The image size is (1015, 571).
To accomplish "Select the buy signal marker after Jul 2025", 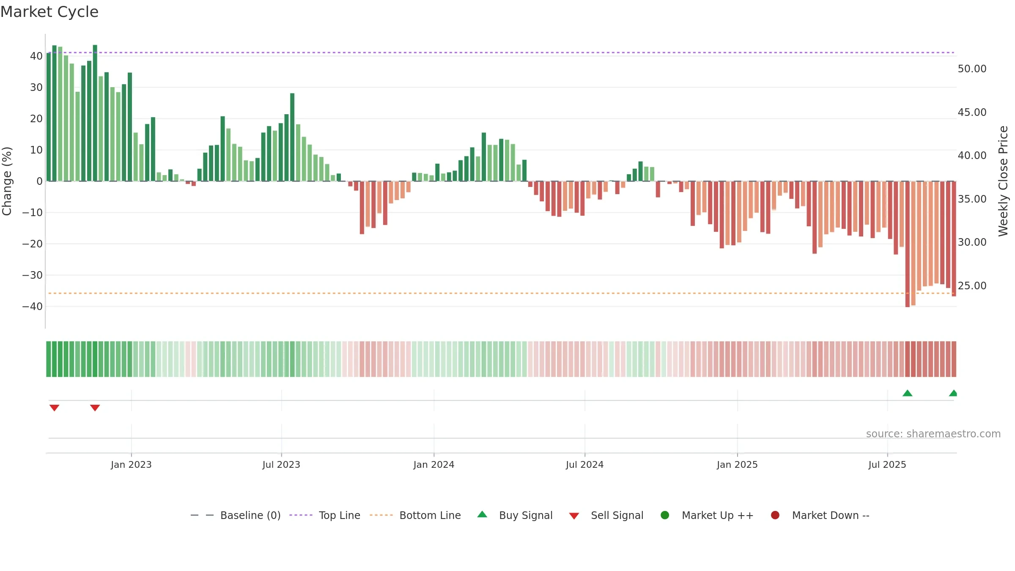I will pyautogui.click(x=907, y=393).
